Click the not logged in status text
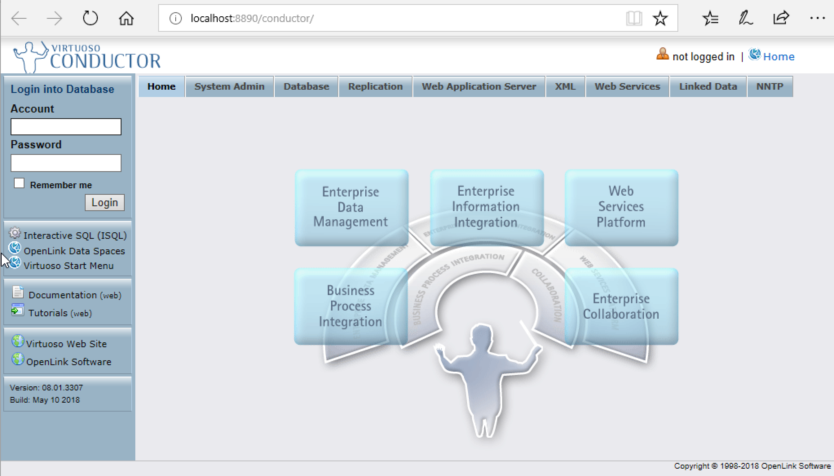Image resolution: width=834 pixels, height=476 pixels. 703,57
